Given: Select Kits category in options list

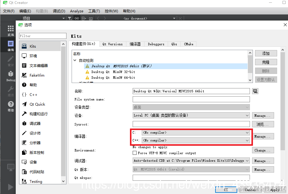Looking at the screenshot, I should pyautogui.click(x=40, y=46).
